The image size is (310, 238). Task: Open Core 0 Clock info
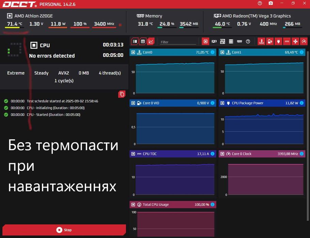tap(302, 154)
